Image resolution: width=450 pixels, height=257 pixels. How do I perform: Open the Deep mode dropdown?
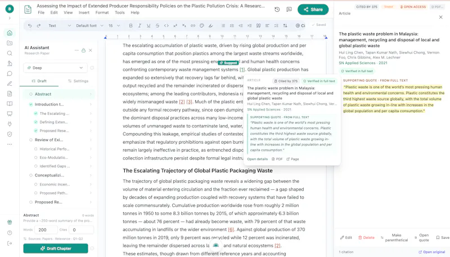[55, 68]
